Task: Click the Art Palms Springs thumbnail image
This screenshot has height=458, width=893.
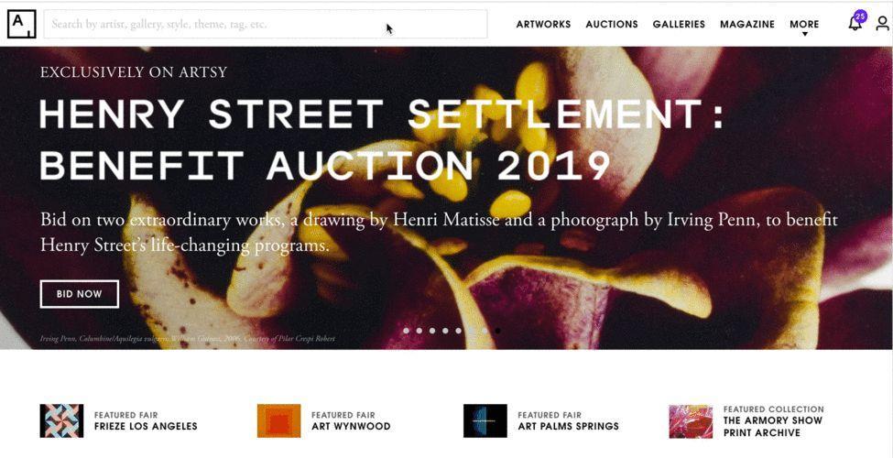Action: (x=485, y=421)
